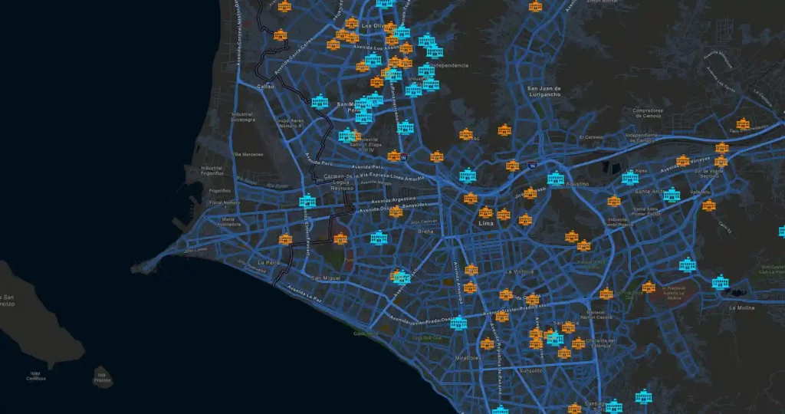Select the orange marker directly above the Lima label

coord(485,212)
